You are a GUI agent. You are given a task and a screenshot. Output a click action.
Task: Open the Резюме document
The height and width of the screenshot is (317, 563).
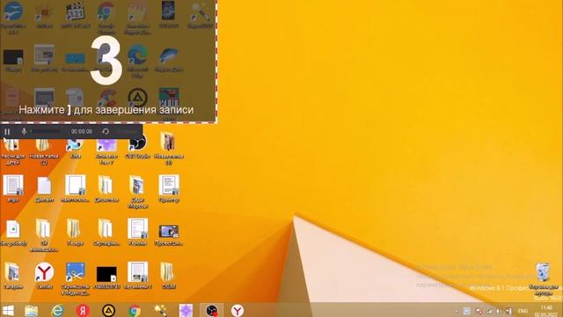pos(137,232)
